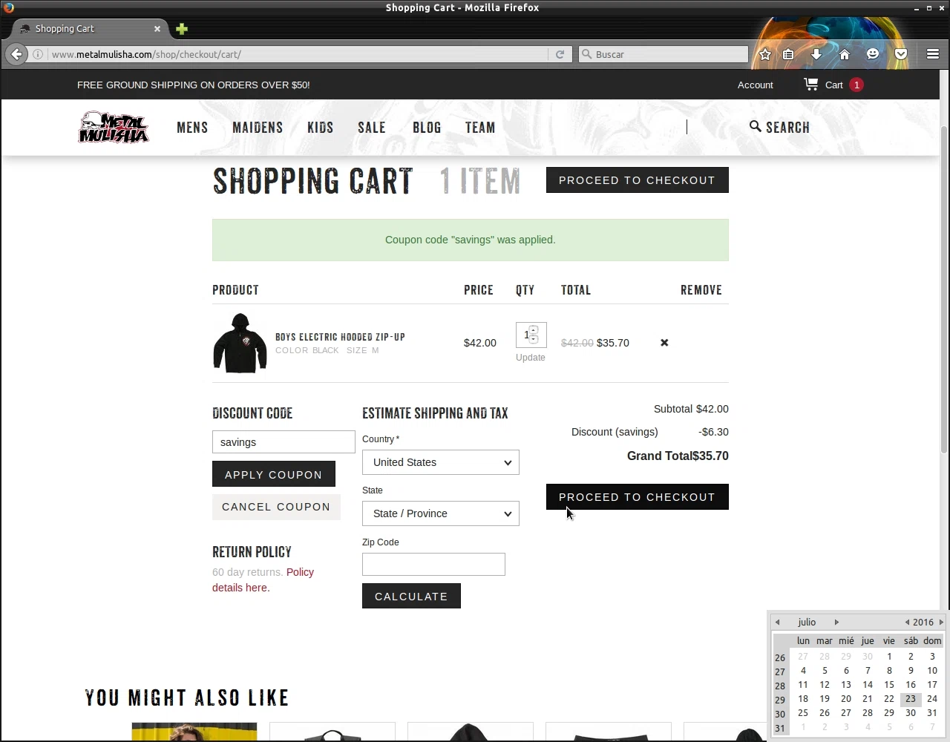Remove the hoodie with the X icon

664,343
